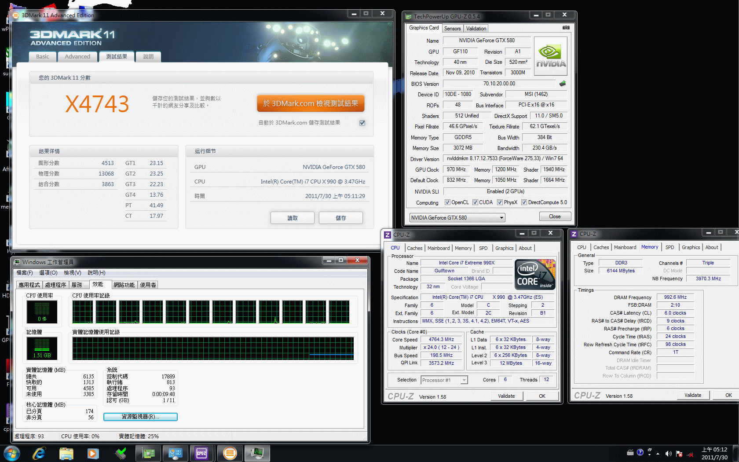
Task: Toggle the PhysX checkbox in GPU-Z
Action: [x=500, y=202]
